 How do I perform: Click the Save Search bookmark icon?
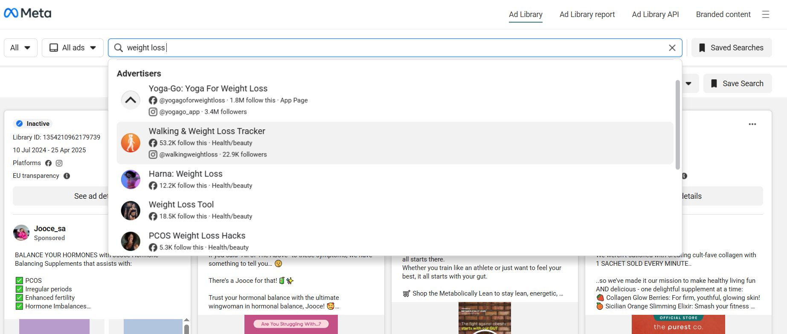tap(714, 84)
